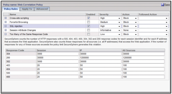
Task: Select the SQL injection rule name
Action: click(x=16, y=26)
